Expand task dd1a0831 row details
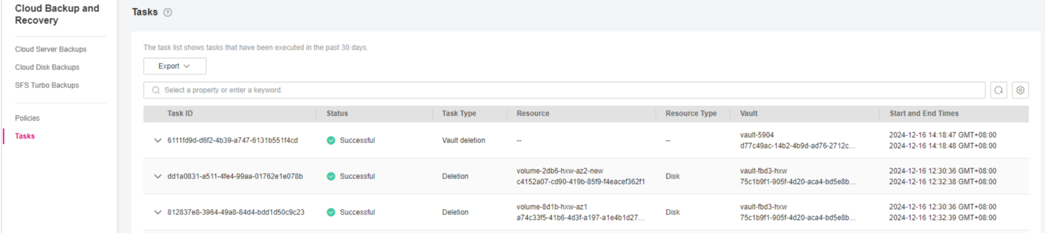The width and height of the screenshot is (1045, 233). 157,176
